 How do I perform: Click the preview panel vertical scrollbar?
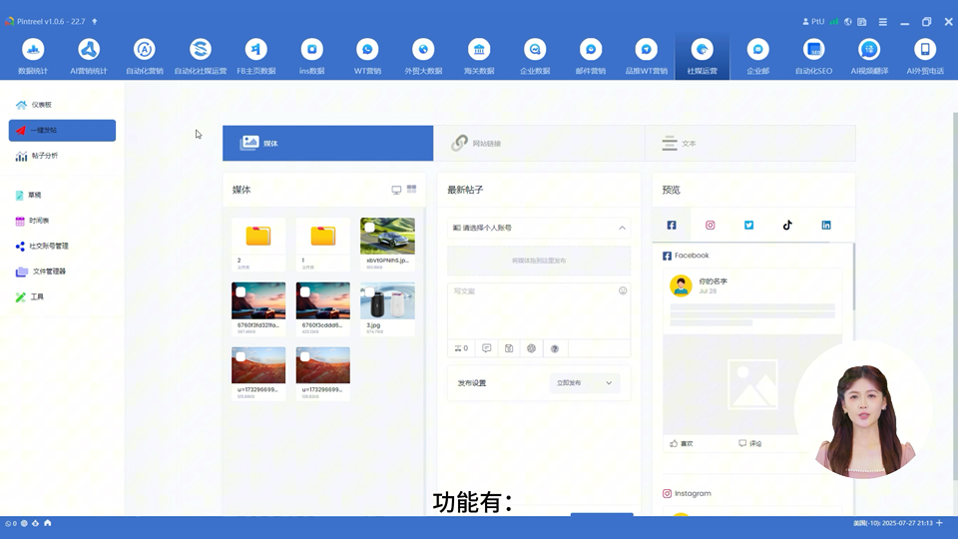pos(853,276)
